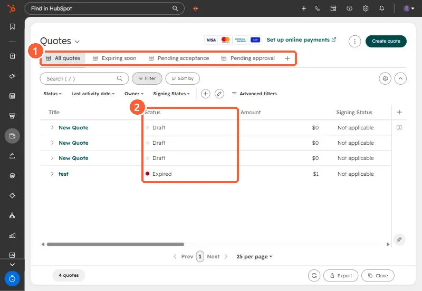422x291 pixels.
Task: Click the Amount column header
Action: (251, 112)
